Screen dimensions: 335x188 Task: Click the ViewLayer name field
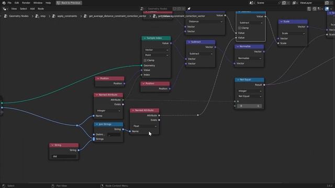pos(311,3)
